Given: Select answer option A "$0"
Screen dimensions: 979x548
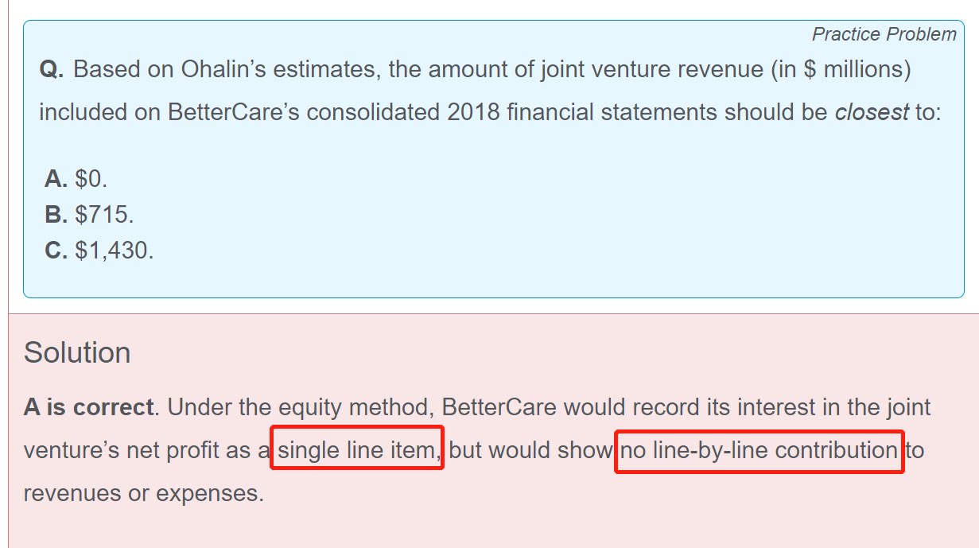Looking at the screenshot, I should (76, 179).
